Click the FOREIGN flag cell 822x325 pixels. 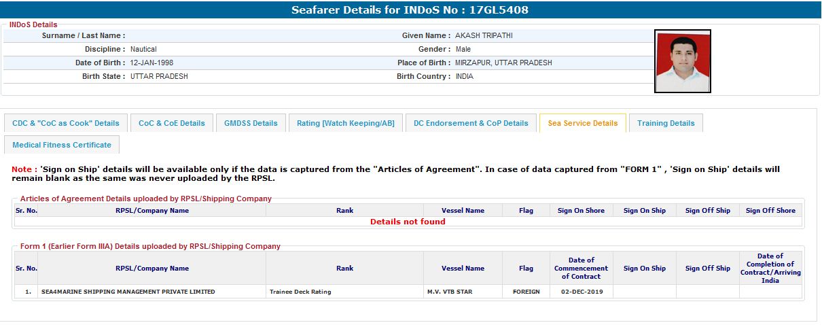click(526, 292)
